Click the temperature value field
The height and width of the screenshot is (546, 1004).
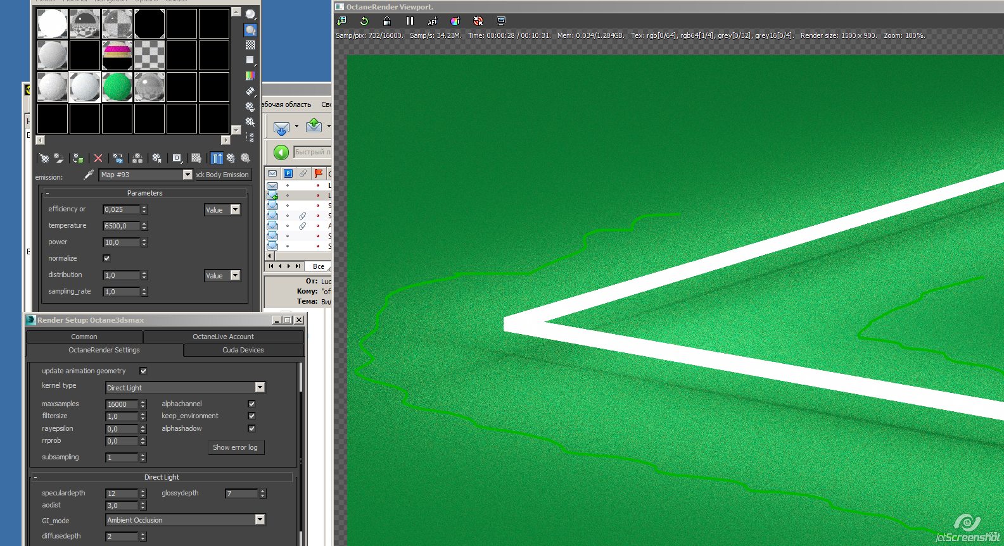(x=121, y=226)
